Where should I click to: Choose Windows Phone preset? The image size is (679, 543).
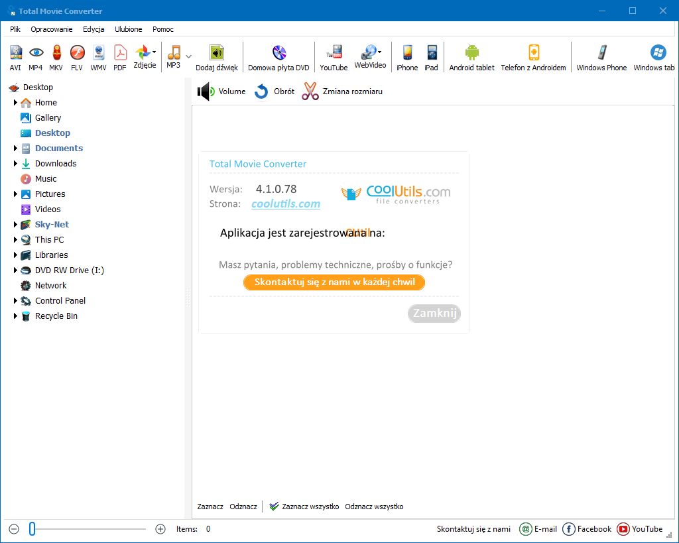click(x=601, y=58)
